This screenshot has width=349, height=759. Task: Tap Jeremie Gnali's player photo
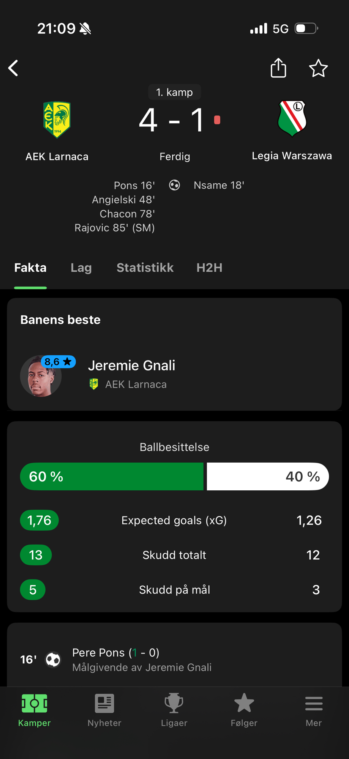click(x=41, y=376)
